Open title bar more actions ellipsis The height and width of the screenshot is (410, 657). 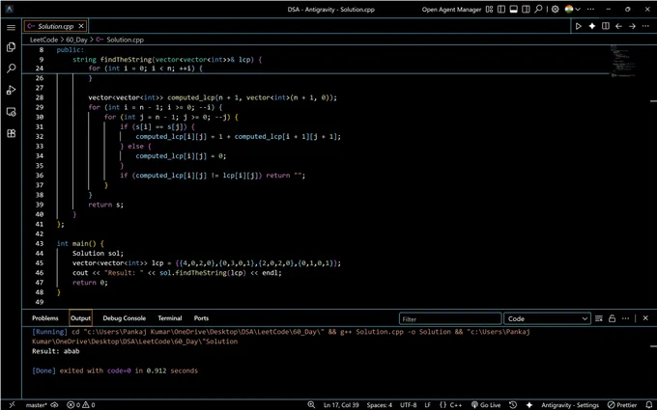[x=590, y=10]
